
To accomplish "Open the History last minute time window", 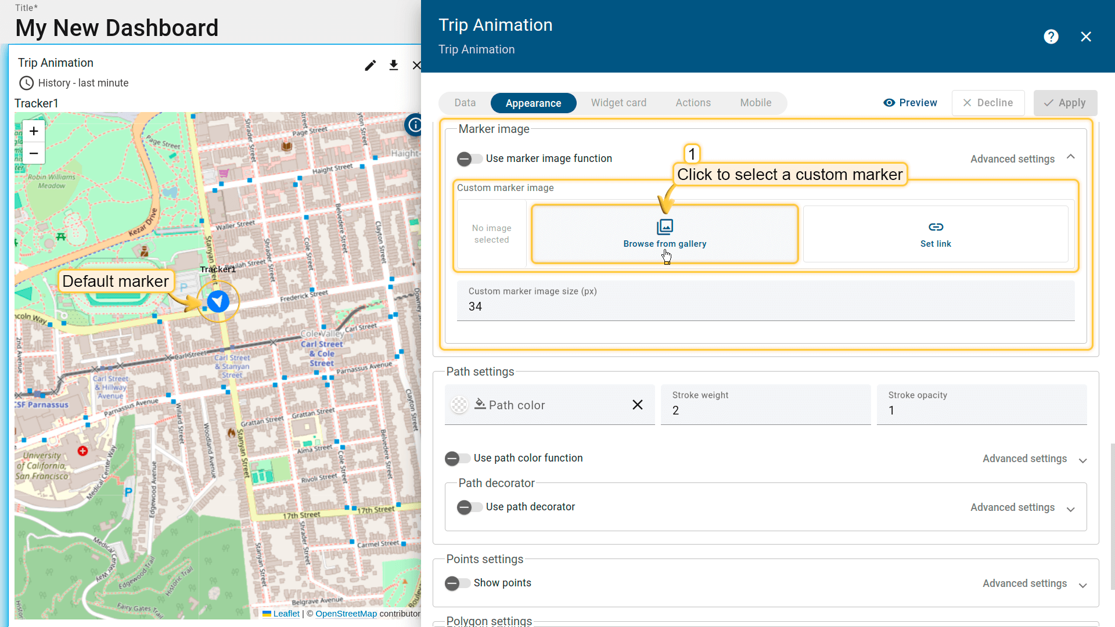I will coord(74,83).
